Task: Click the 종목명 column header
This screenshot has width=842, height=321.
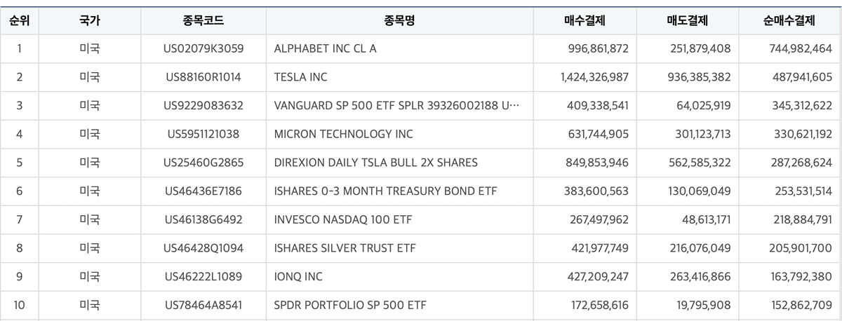Action: [399, 20]
